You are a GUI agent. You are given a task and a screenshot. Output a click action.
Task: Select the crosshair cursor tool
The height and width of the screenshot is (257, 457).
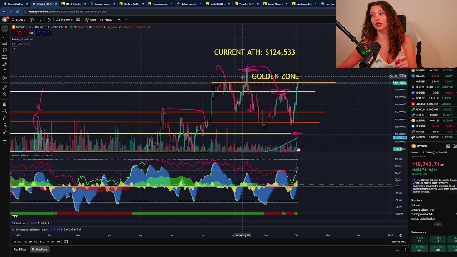point(5,29)
